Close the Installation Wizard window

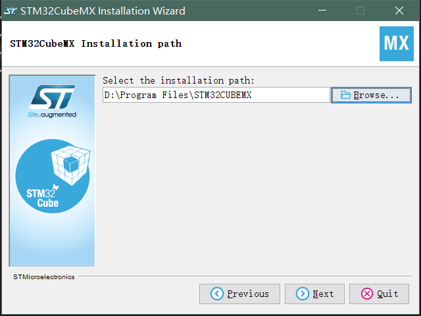coord(399,11)
